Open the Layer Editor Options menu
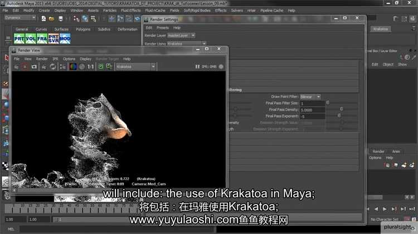Image resolution: width=418 pixels, height=234 pixels. (375, 158)
